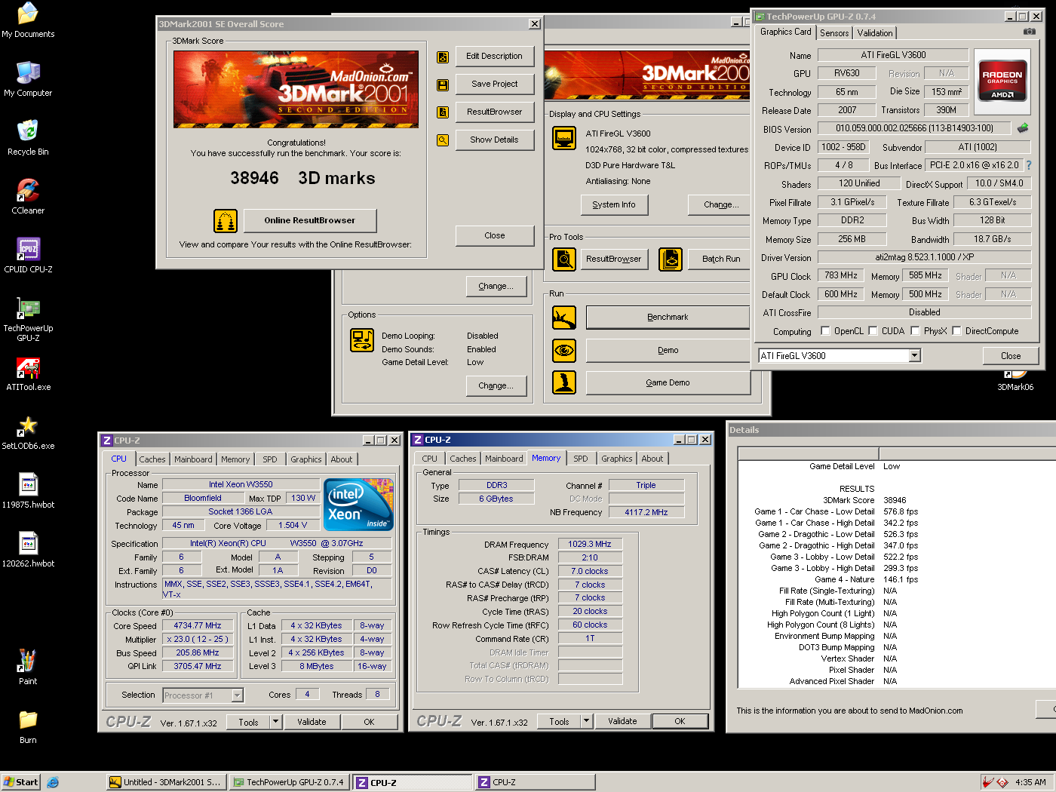Viewport: 1056px width, 792px height.
Task: Click GPU-Z screenshot camera icon
Action: 1029,32
